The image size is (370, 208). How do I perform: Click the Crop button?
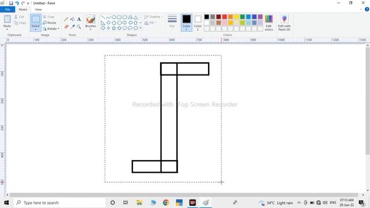[49, 17]
